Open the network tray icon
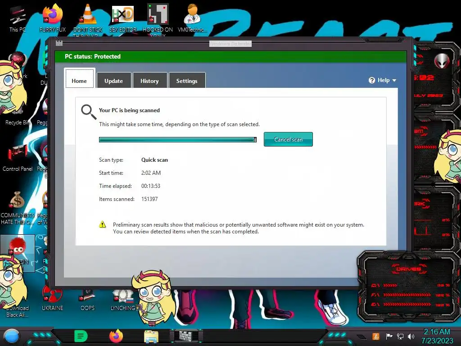 400,336
